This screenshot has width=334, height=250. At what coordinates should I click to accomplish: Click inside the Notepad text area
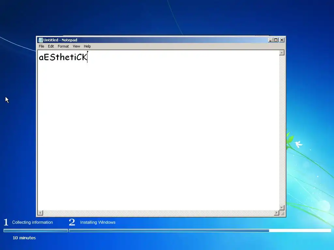click(158, 130)
